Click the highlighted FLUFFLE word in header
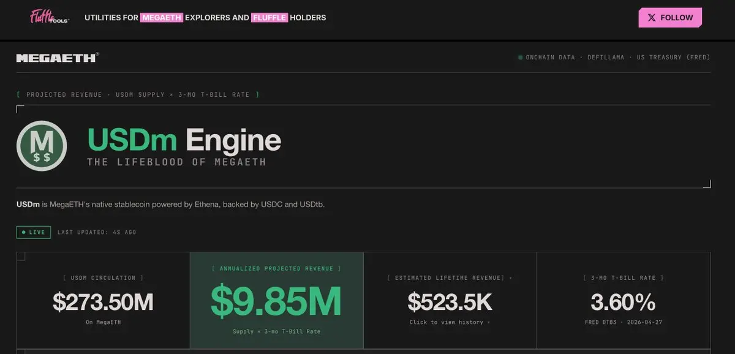The width and height of the screenshot is (735, 354). [269, 18]
